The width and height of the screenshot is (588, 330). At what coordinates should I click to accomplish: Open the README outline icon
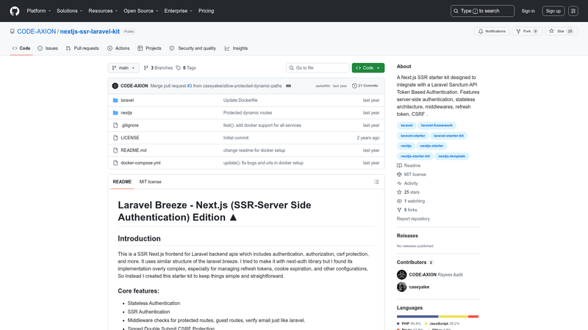coord(376,182)
